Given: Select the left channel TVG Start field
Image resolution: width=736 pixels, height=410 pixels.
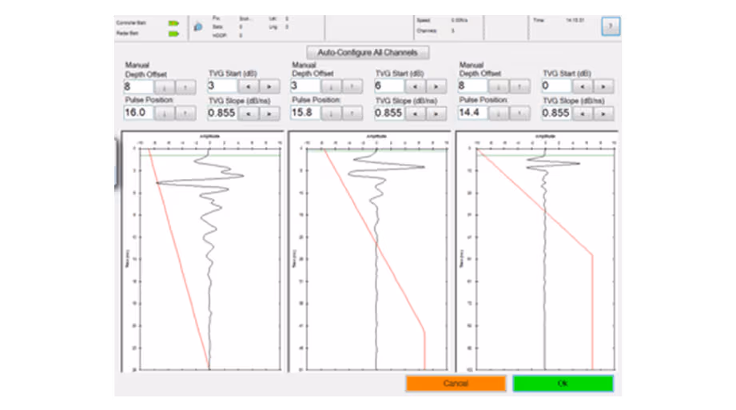Looking at the screenshot, I should point(222,86).
